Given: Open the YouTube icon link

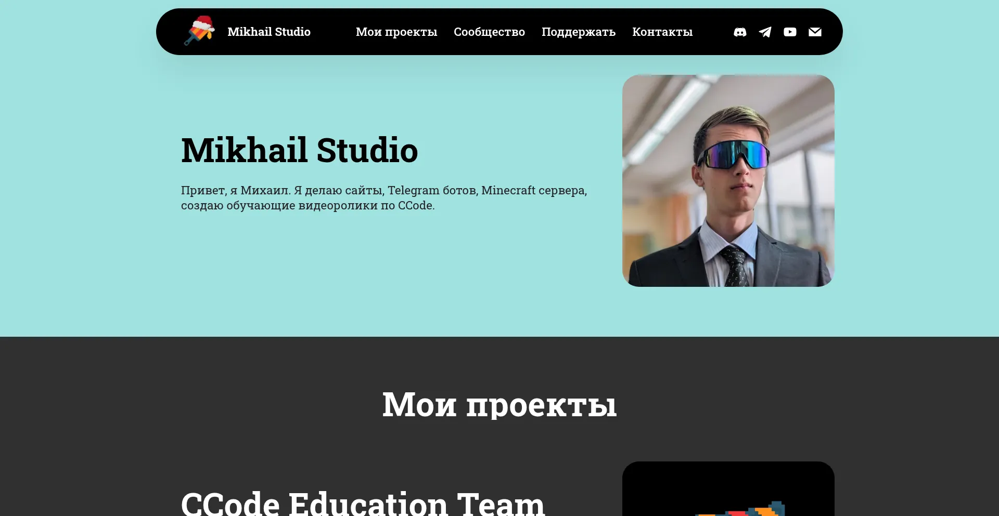Looking at the screenshot, I should coord(790,32).
